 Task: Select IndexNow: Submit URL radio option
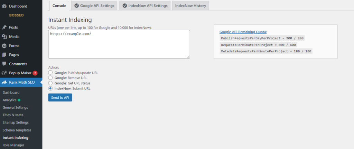pyautogui.click(x=50, y=88)
